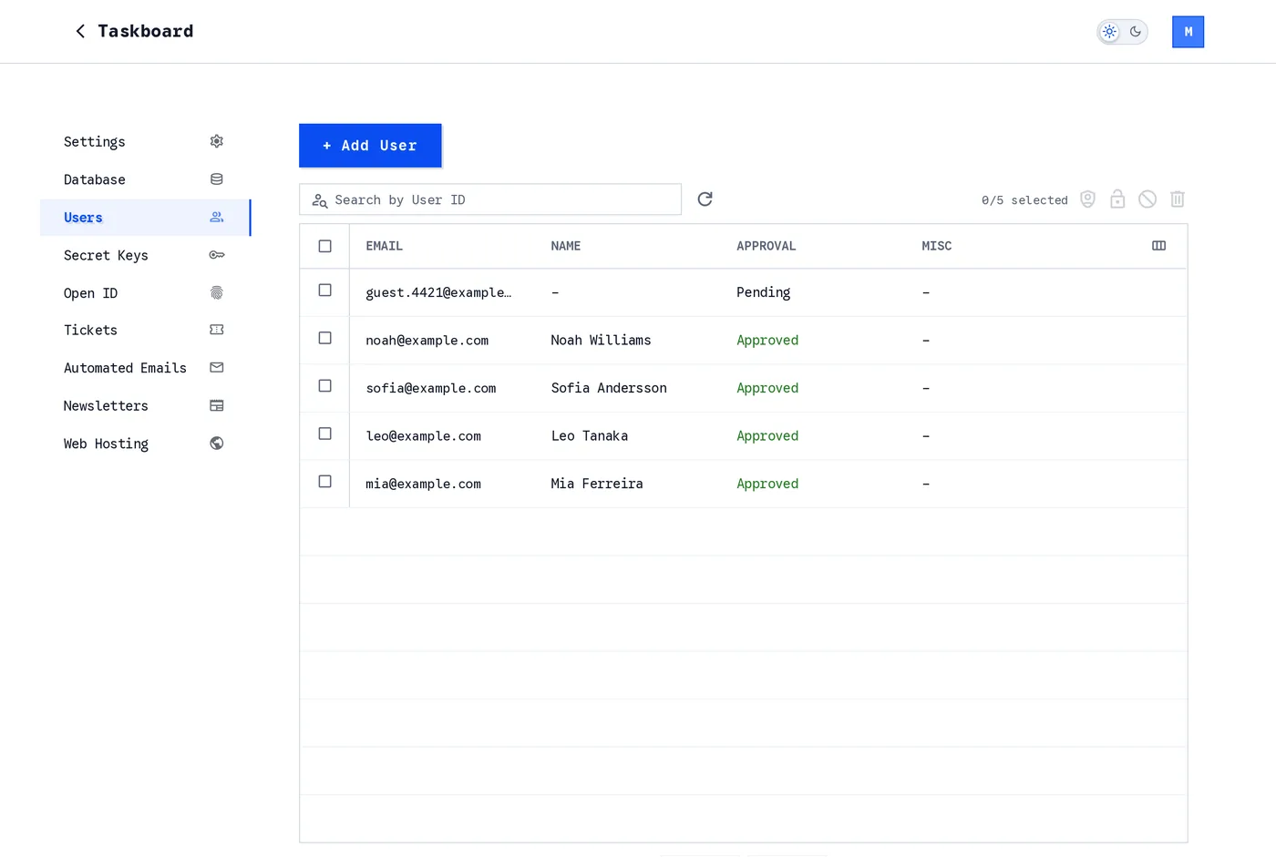Image resolution: width=1276 pixels, height=857 pixels.
Task: Open the column chooser icon in header
Action: 1159,246
